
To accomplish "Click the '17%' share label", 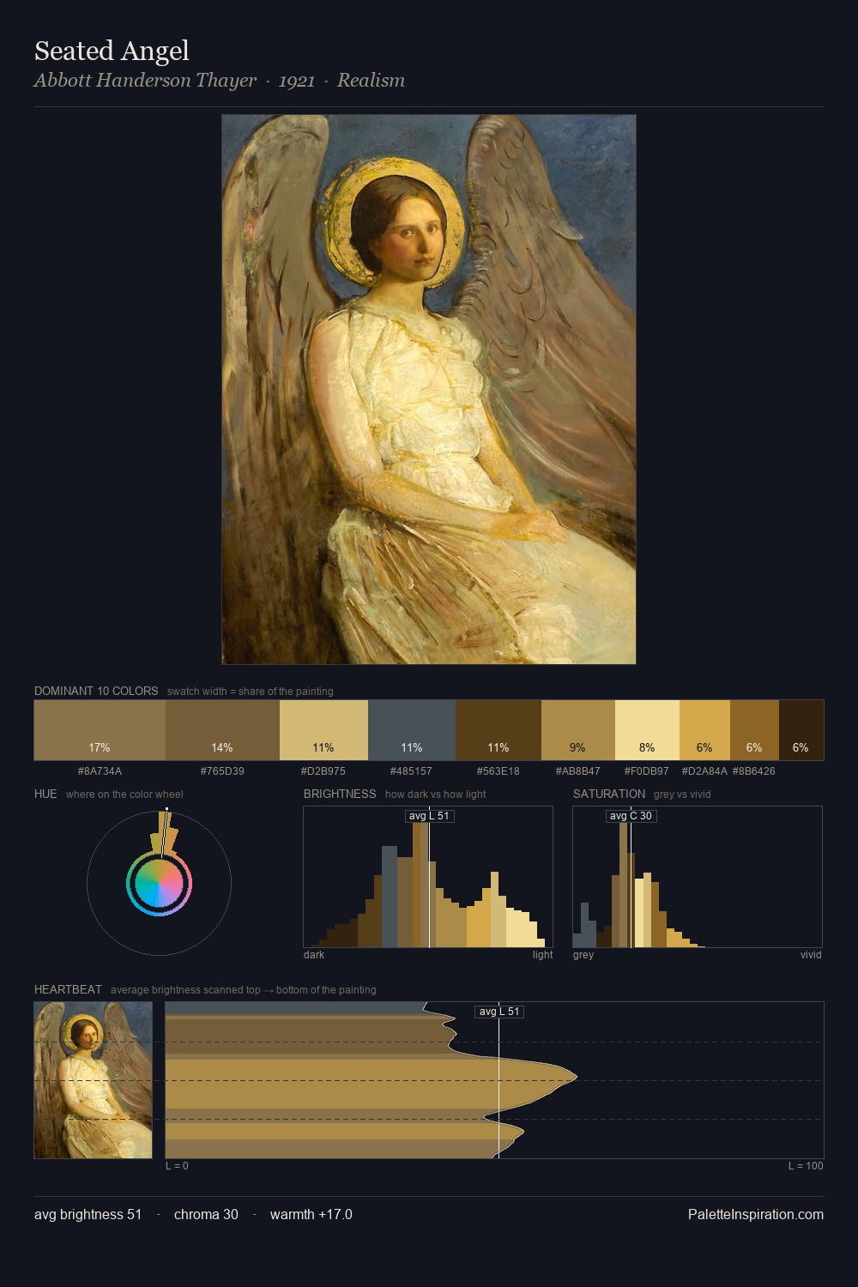I will click(x=100, y=747).
